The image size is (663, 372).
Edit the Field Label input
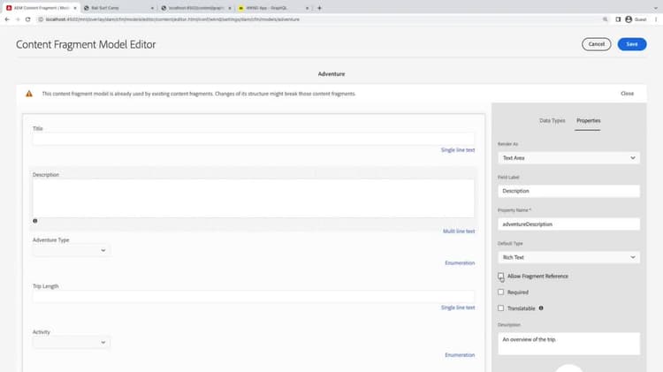568,191
